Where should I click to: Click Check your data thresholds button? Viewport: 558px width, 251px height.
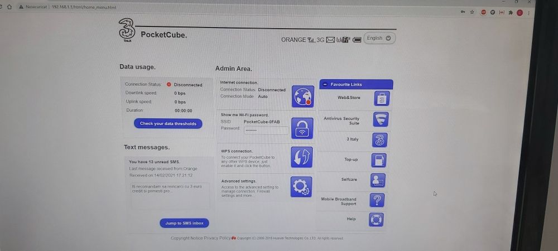(x=168, y=123)
